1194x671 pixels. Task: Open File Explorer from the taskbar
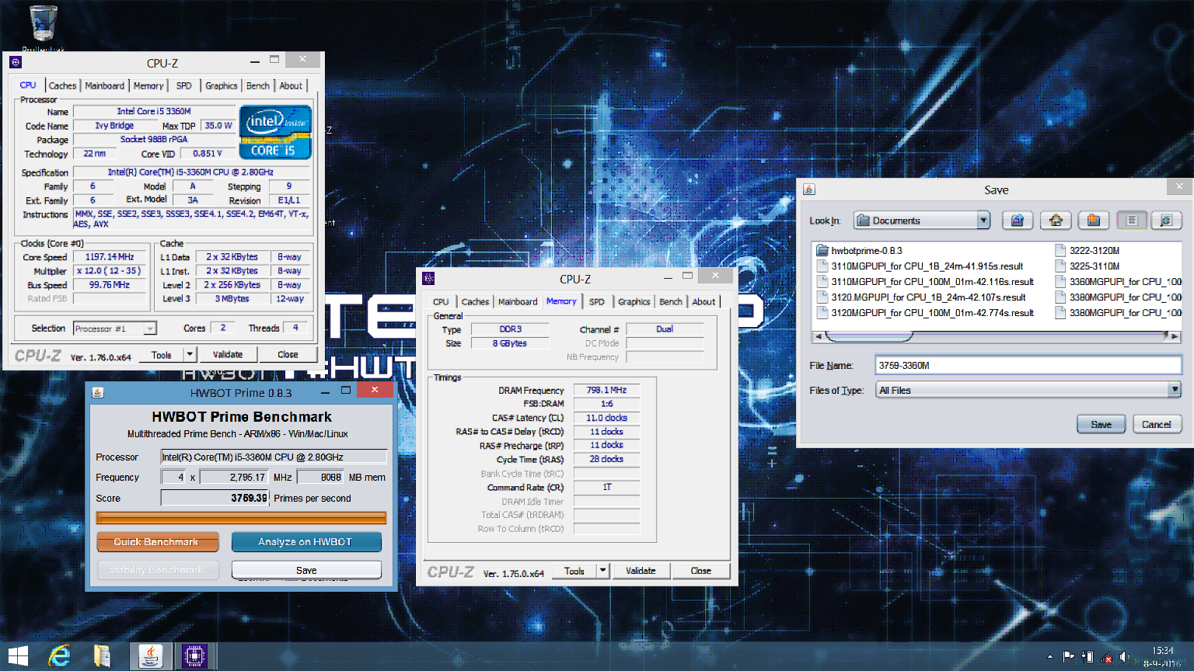click(102, 656)
